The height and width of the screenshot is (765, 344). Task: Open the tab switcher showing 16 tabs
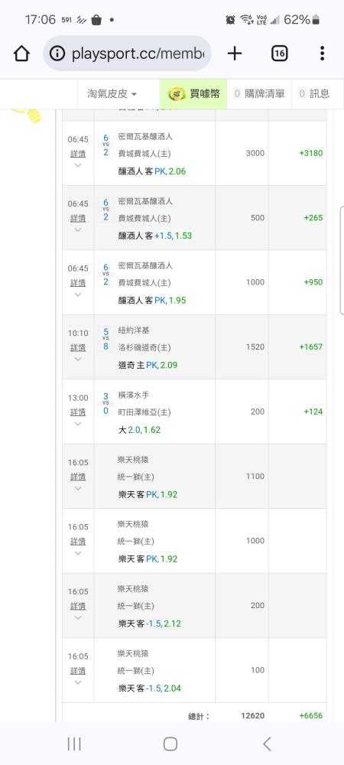click(279, 54)
